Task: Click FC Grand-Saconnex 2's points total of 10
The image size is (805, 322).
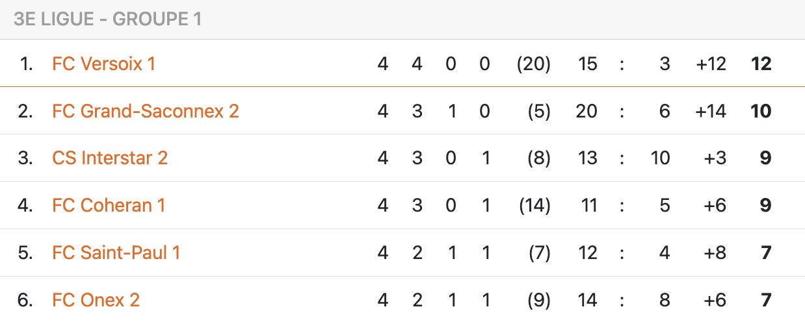Action: tap(760, 111)
